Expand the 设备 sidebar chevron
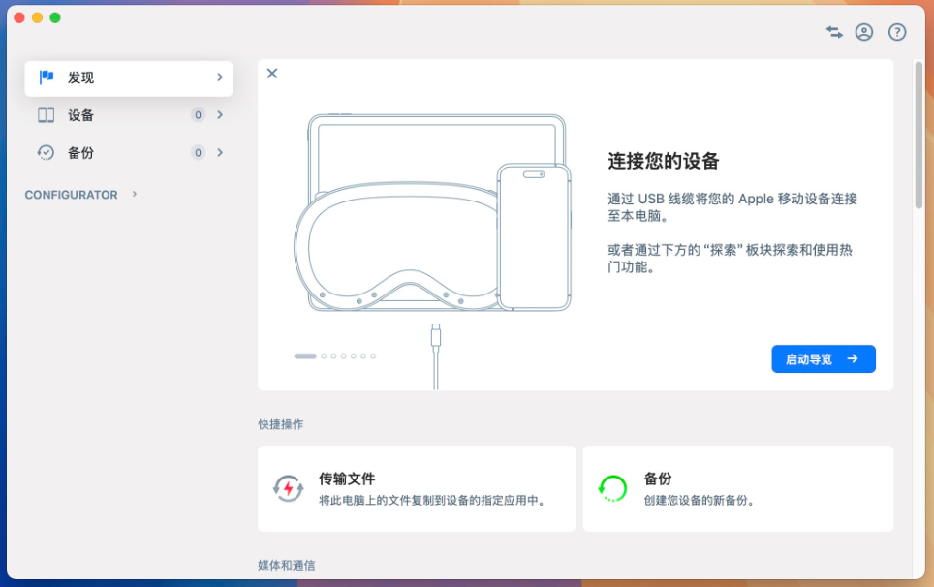 (220, 115)
